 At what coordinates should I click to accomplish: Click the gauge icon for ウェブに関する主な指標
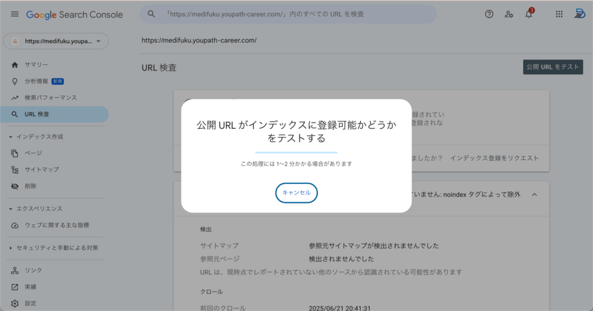(14, 225)
